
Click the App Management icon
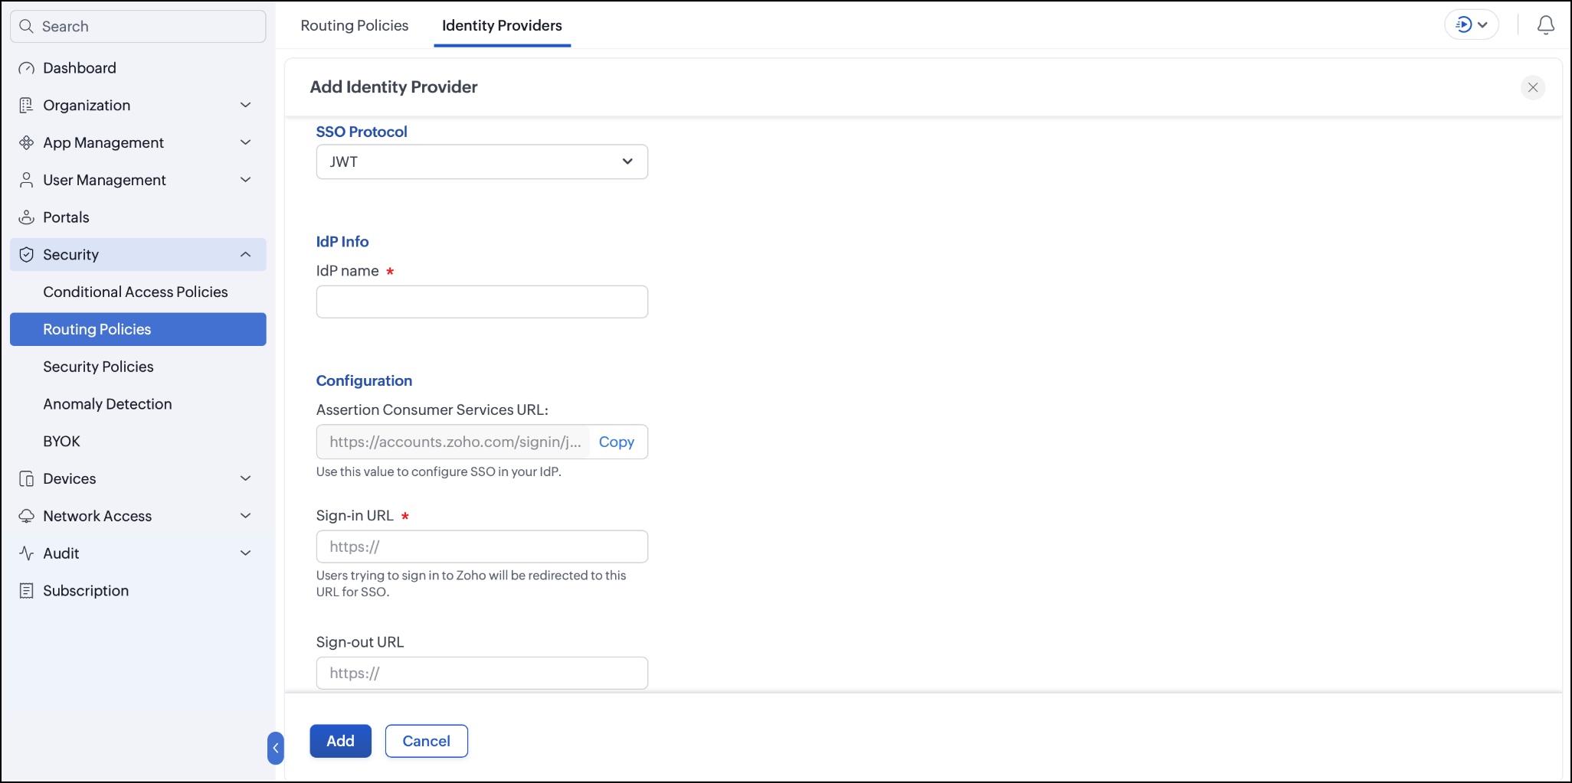coord(26,142)
